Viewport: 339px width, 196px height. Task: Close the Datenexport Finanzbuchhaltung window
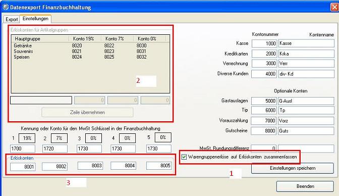pos(334,7)
